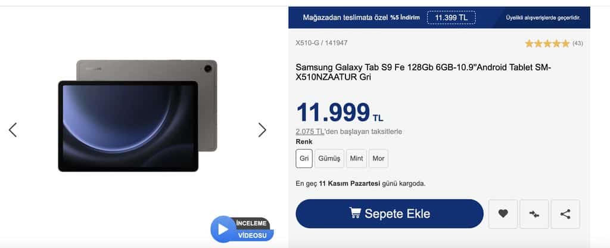Select the Mint color option
Screen dimensions: 610x248
[356, 159]
